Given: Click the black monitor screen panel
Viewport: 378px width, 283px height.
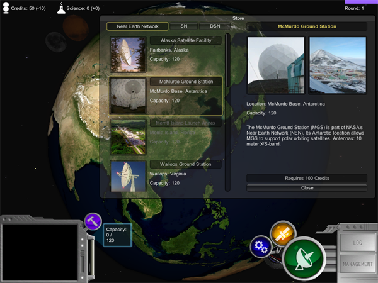Looking at the screenshot, I should click(40, 252).
